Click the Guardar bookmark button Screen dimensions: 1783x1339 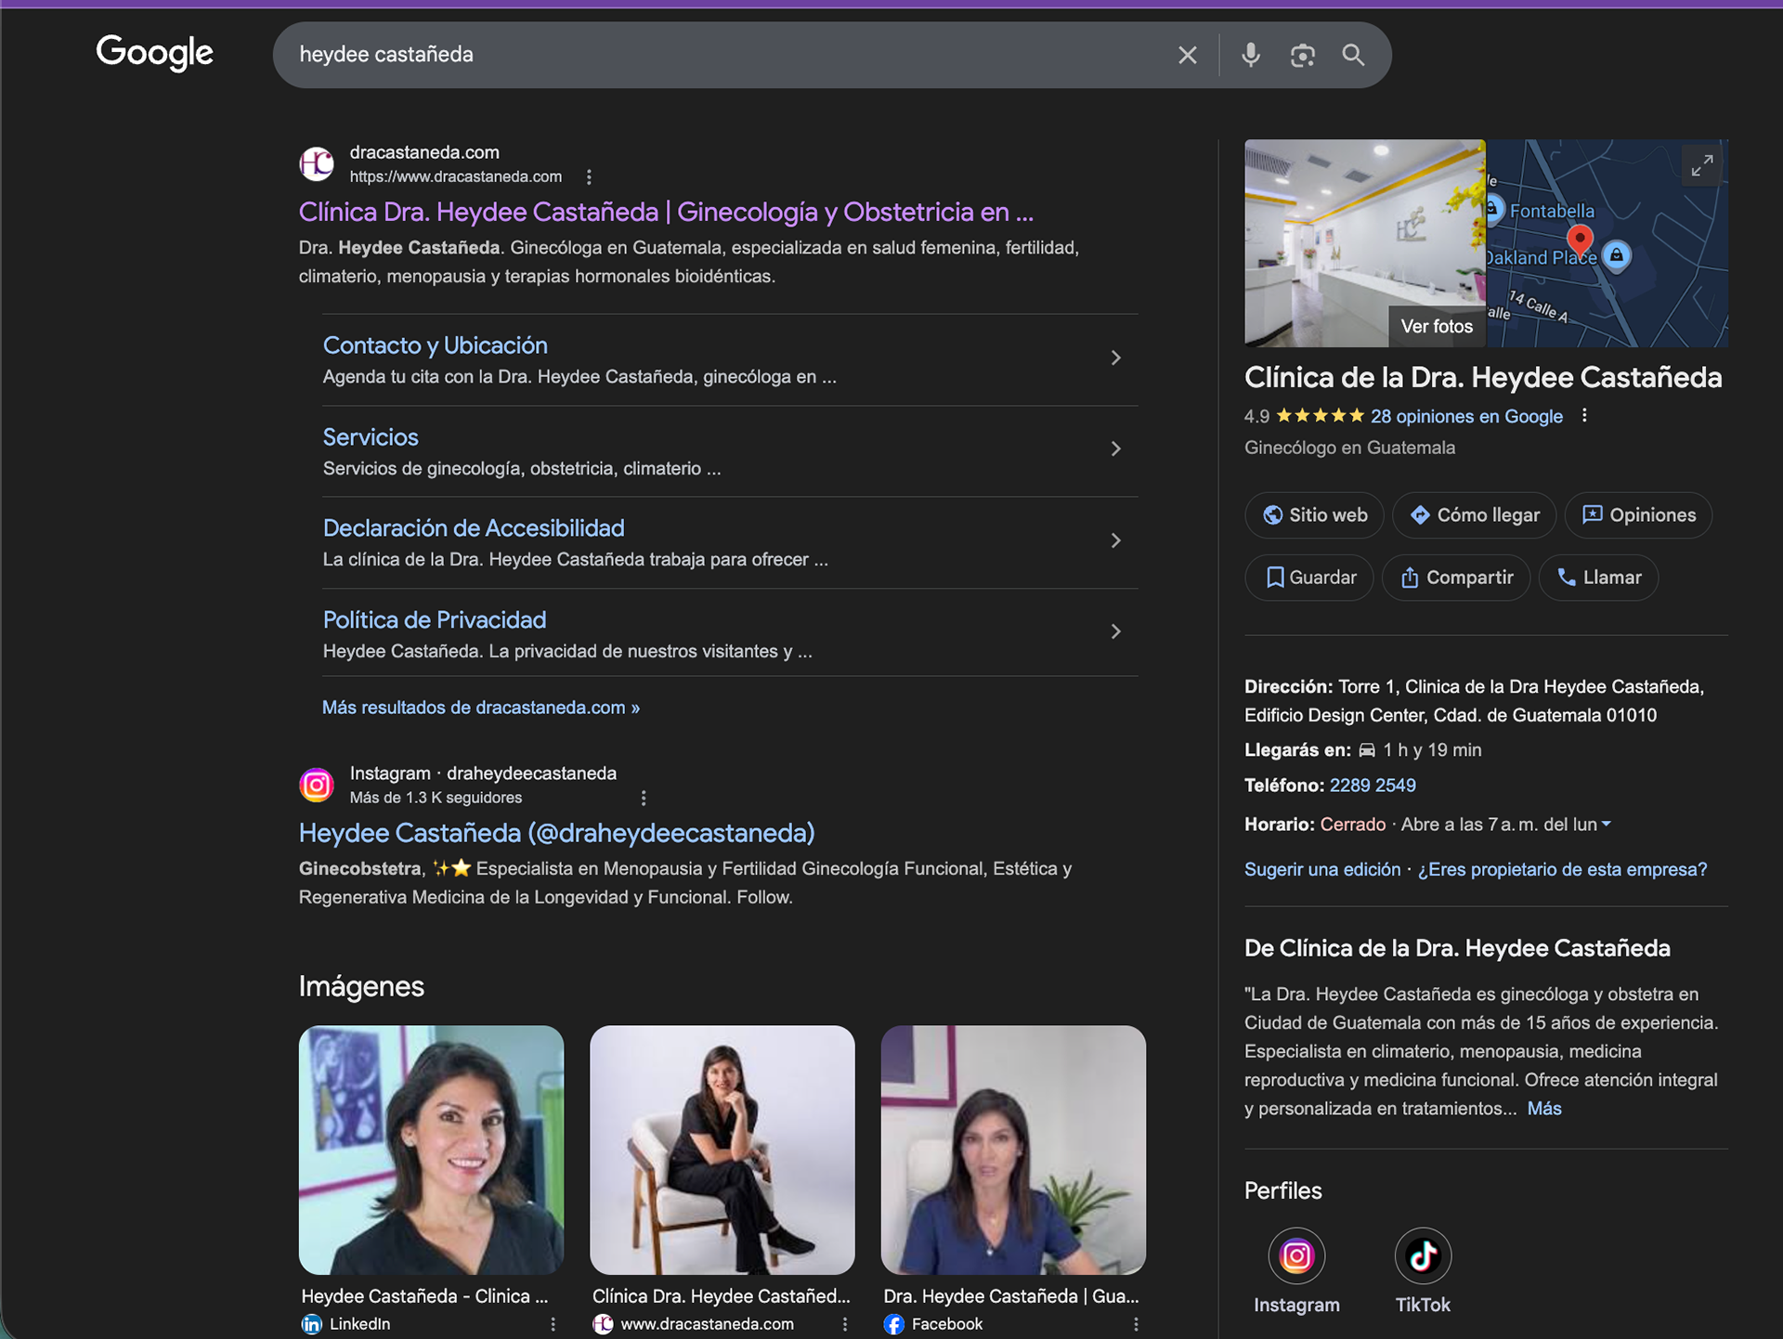click(1309, 578)
